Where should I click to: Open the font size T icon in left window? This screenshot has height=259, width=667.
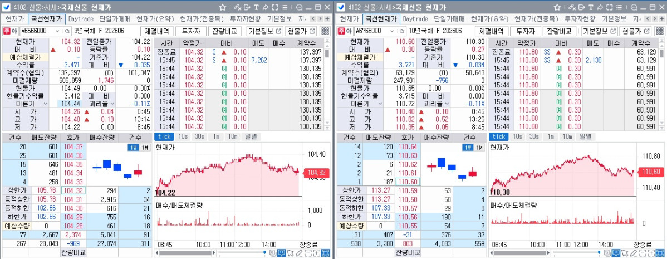click(x=256, y=7)
